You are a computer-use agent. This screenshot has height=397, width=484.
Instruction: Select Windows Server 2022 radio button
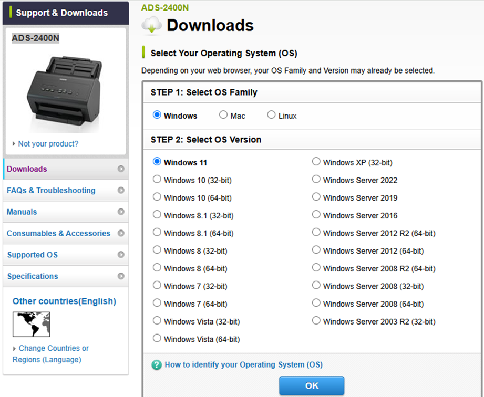tap(316, 179)
